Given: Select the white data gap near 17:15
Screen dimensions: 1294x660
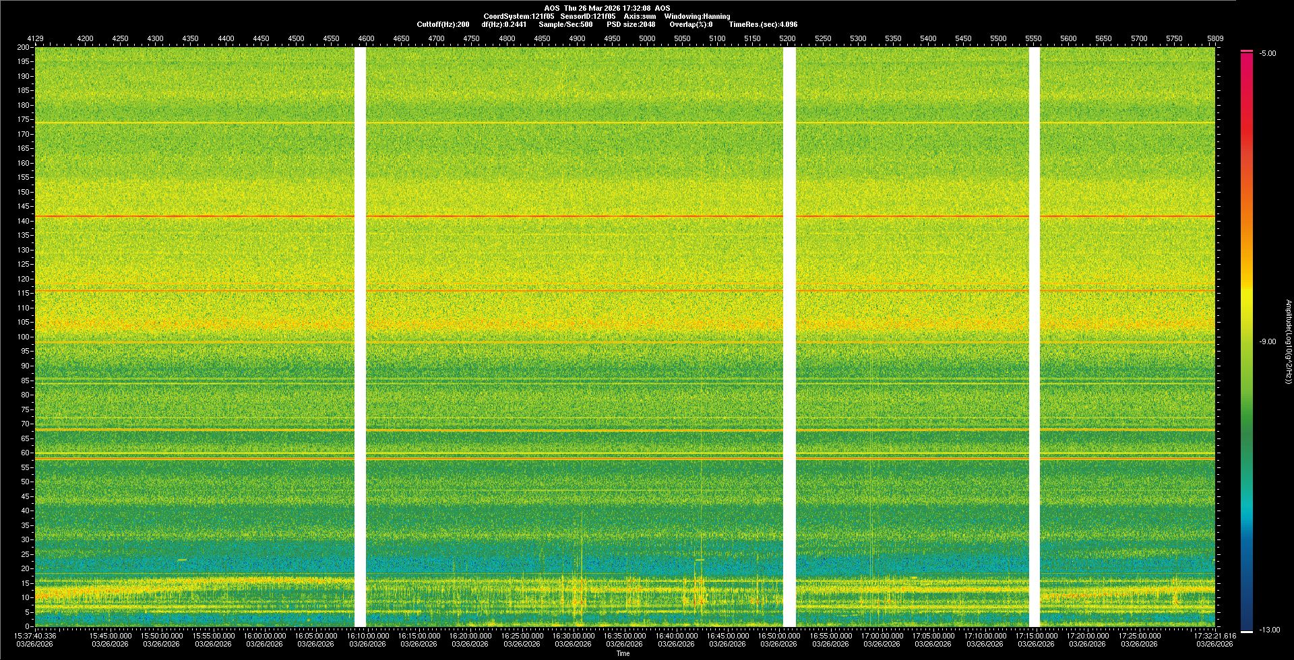Looking at the screenshot, I should [1035, 337].
